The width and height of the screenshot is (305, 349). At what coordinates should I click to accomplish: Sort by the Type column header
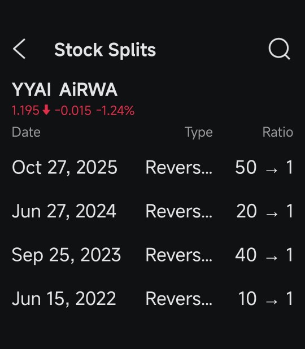[x=199, y=133]
